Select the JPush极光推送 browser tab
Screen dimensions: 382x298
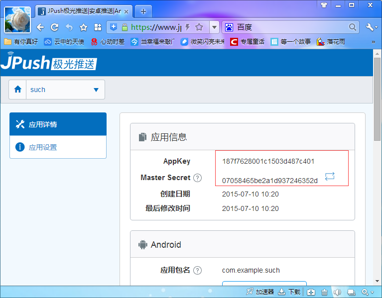click(84, 11)
